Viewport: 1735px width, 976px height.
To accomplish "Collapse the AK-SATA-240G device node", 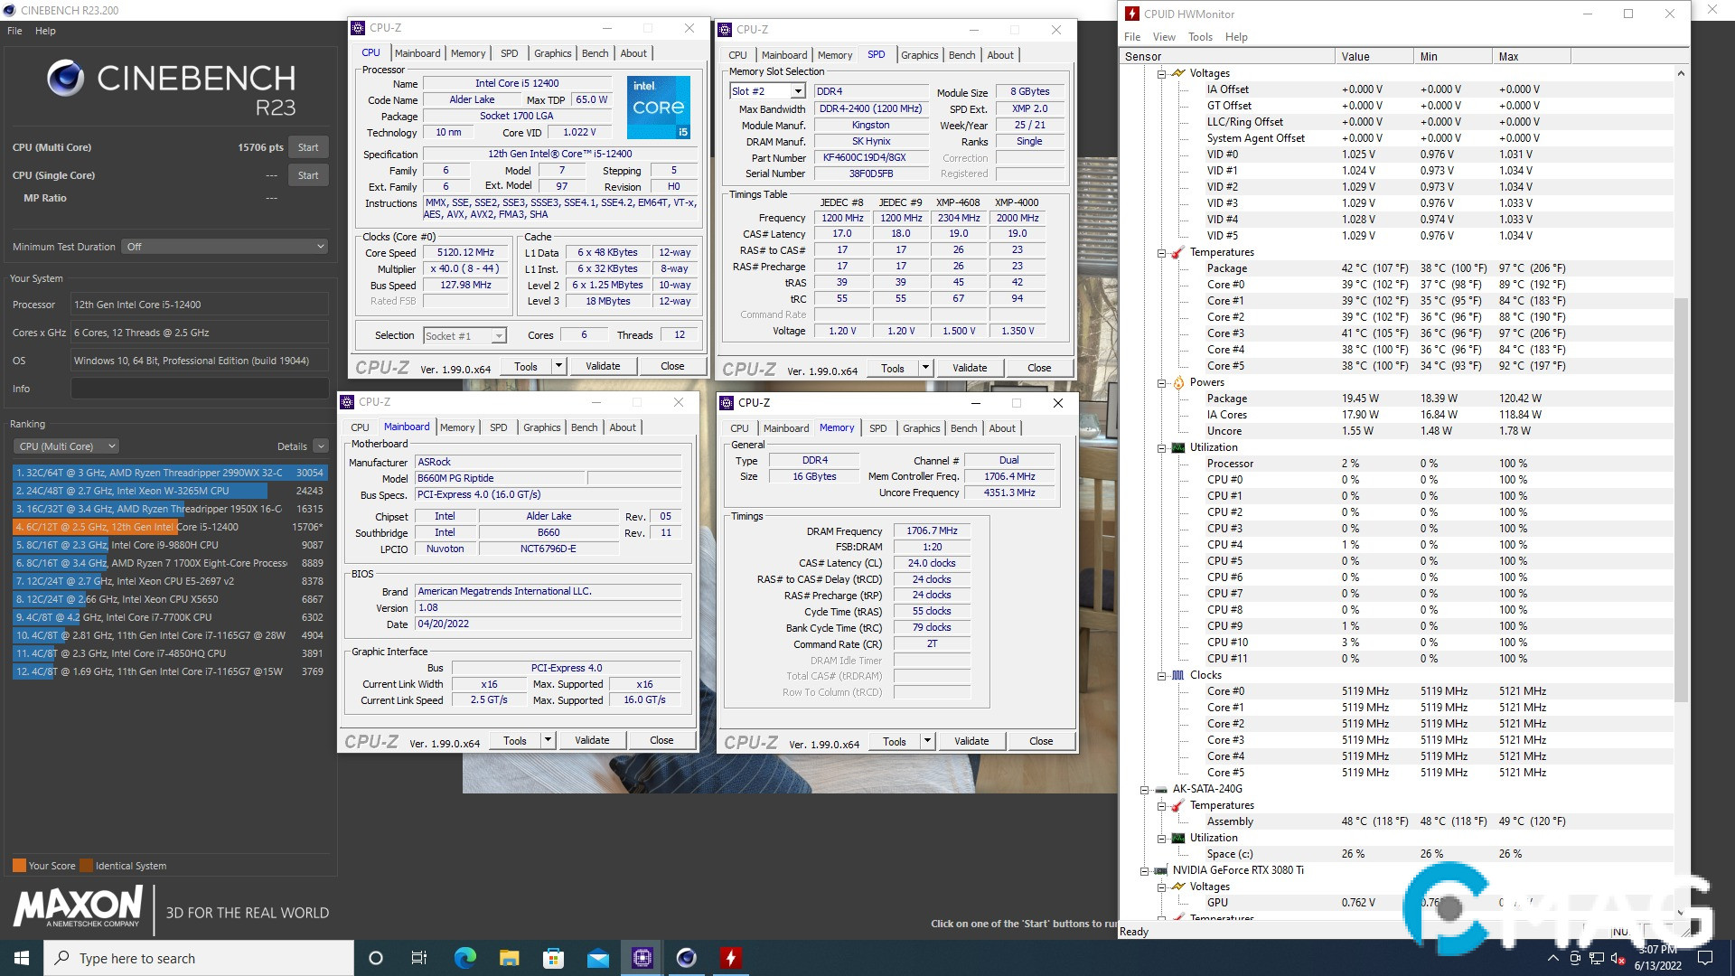I will tap(1145, 789).
